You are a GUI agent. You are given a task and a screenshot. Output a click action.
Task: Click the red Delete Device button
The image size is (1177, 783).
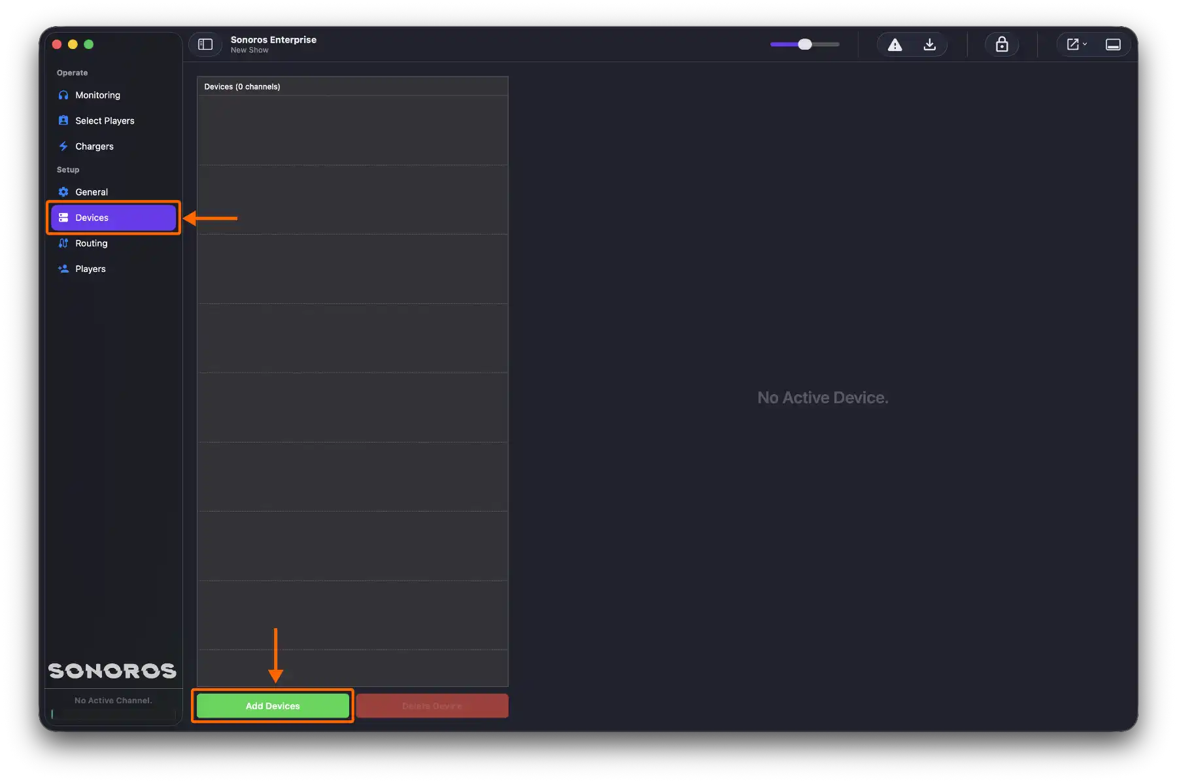pyautogui.click(x=432, y=706)
